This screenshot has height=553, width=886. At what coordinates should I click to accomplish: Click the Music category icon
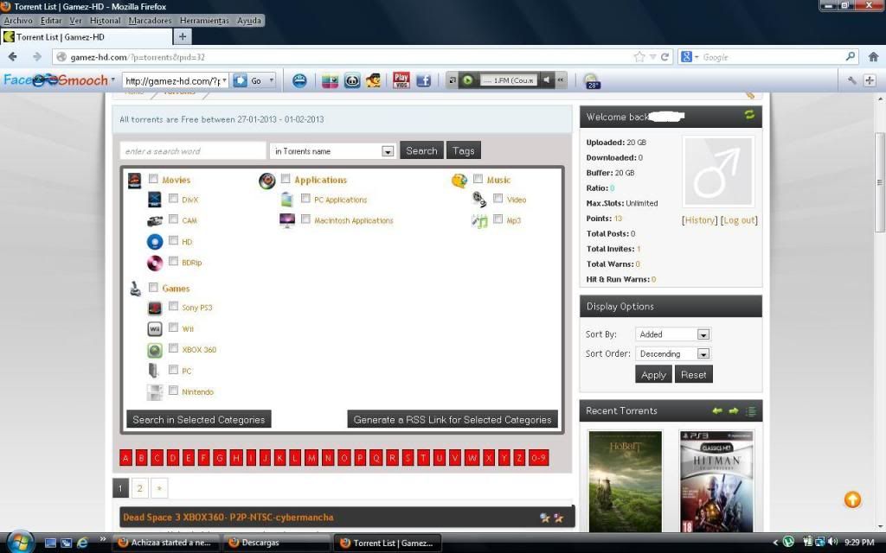pyautogui.click(x=459, y=181)
